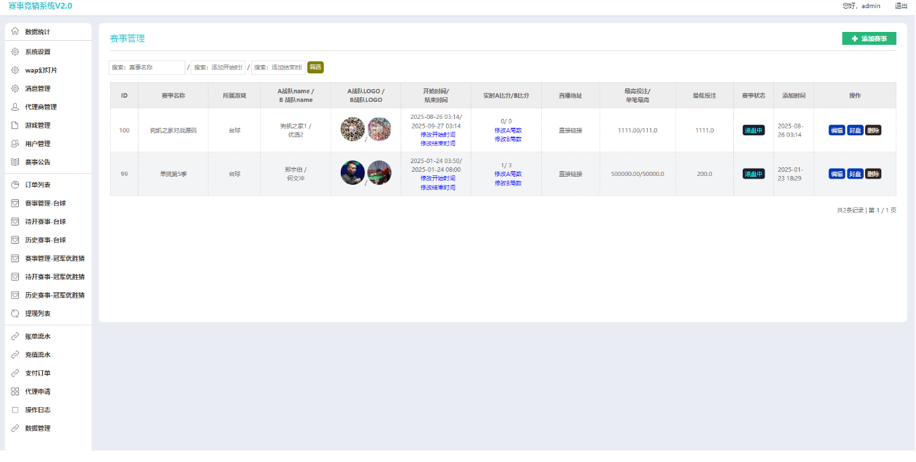This screenshot has height=462, width=916.
Task: Click the pie chart icon beside 订单列表
Action: tap(15, 185)
